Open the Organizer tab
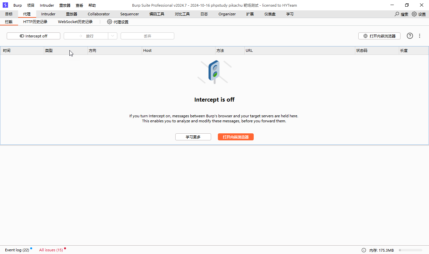429x254 pixels. [x=227, y=14]
